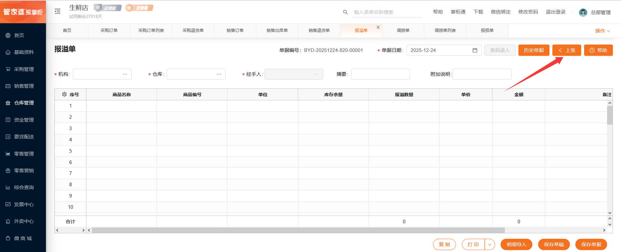Click the 保存草稿 button
621x252 pixels.
(554, 245)
